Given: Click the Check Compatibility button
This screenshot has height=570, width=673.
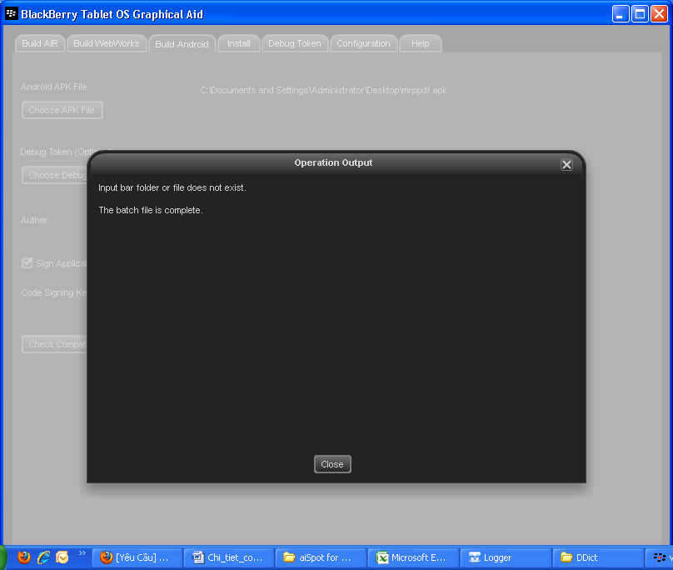Looking at the screenshot, I should [x=54, y=344].
